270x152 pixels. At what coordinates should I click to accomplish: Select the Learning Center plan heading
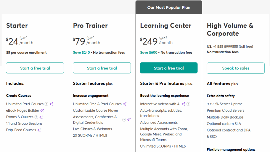tap(165, 26)
